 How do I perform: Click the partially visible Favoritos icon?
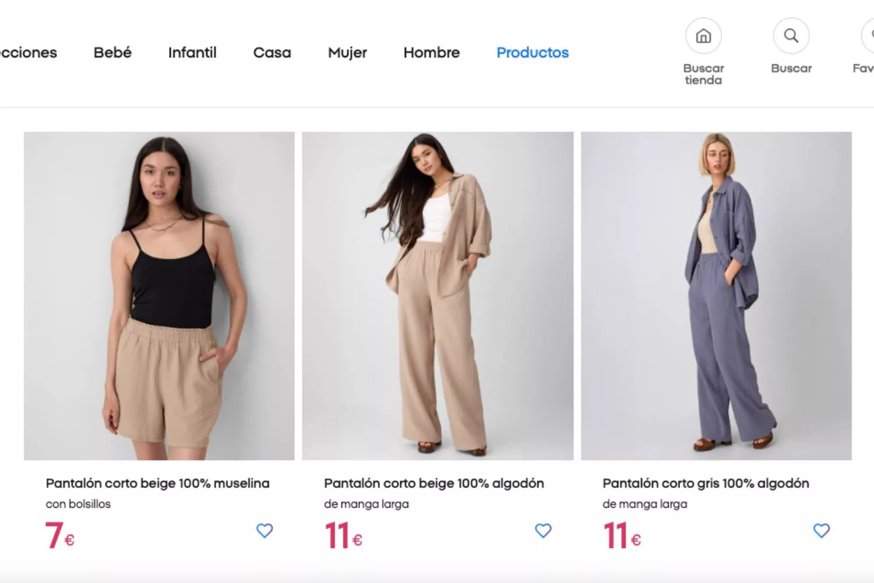(869, 36)
